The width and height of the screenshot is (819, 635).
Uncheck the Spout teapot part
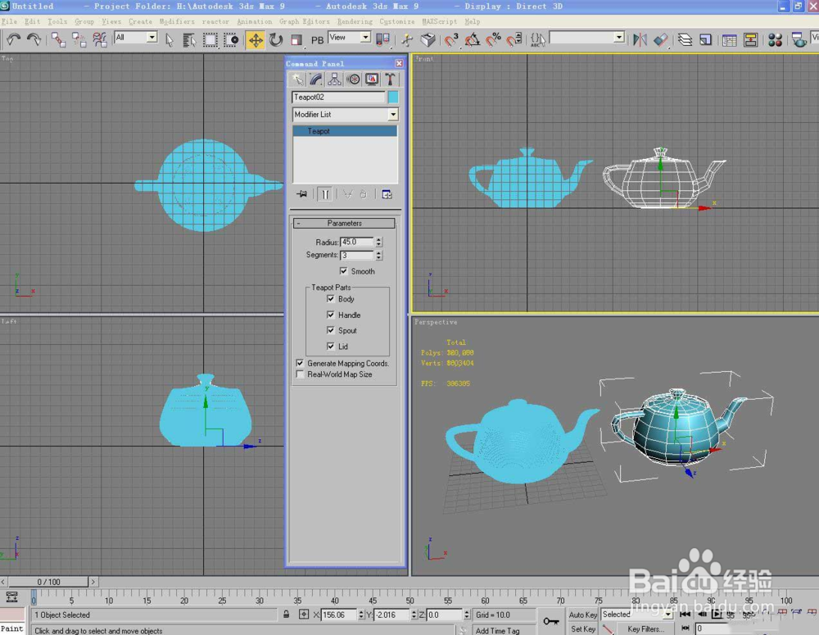pos(330,330)
